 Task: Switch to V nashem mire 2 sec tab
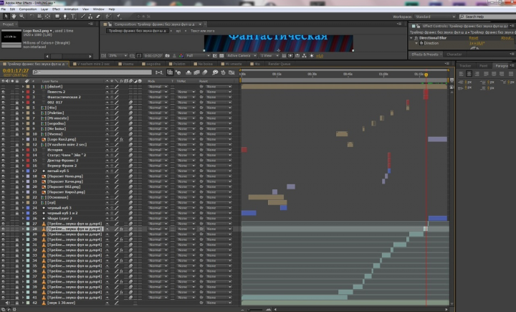click(x=93, y=64)
